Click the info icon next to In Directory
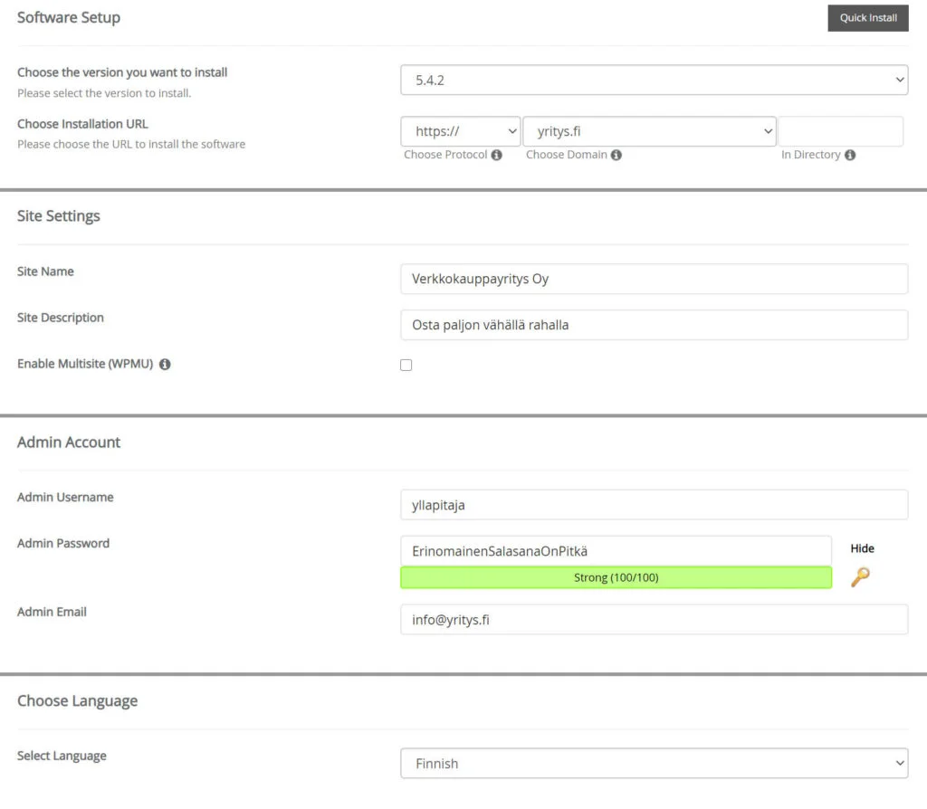This screenshot has height=809, width=927. pos(850,155)
